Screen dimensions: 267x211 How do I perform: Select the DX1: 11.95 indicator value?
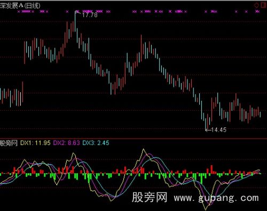point(35,143)
